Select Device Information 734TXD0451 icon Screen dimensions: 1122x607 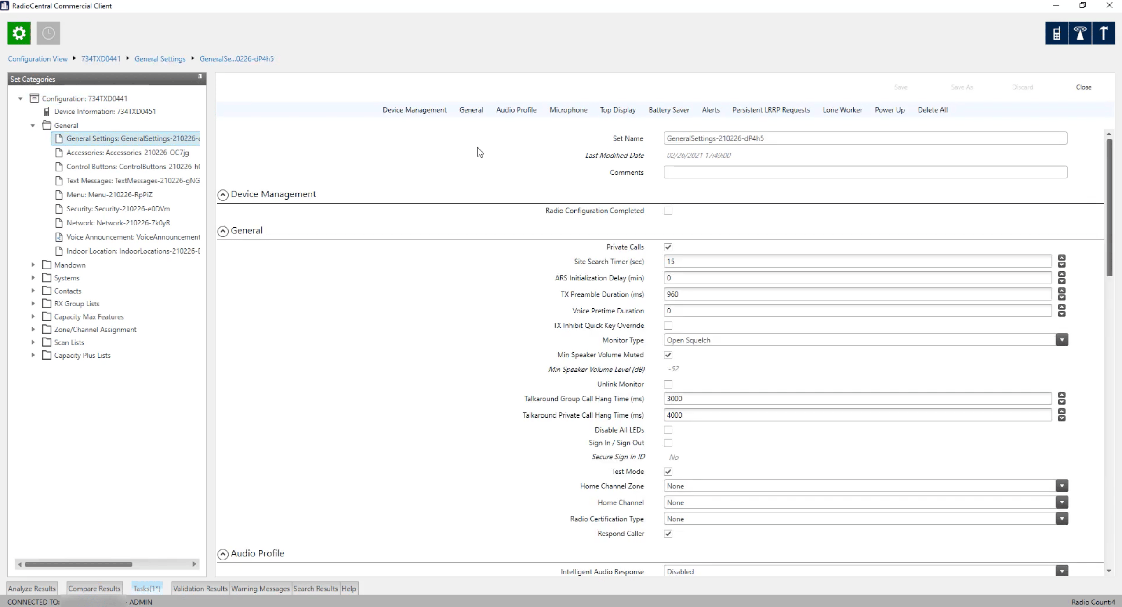point(47,112)
